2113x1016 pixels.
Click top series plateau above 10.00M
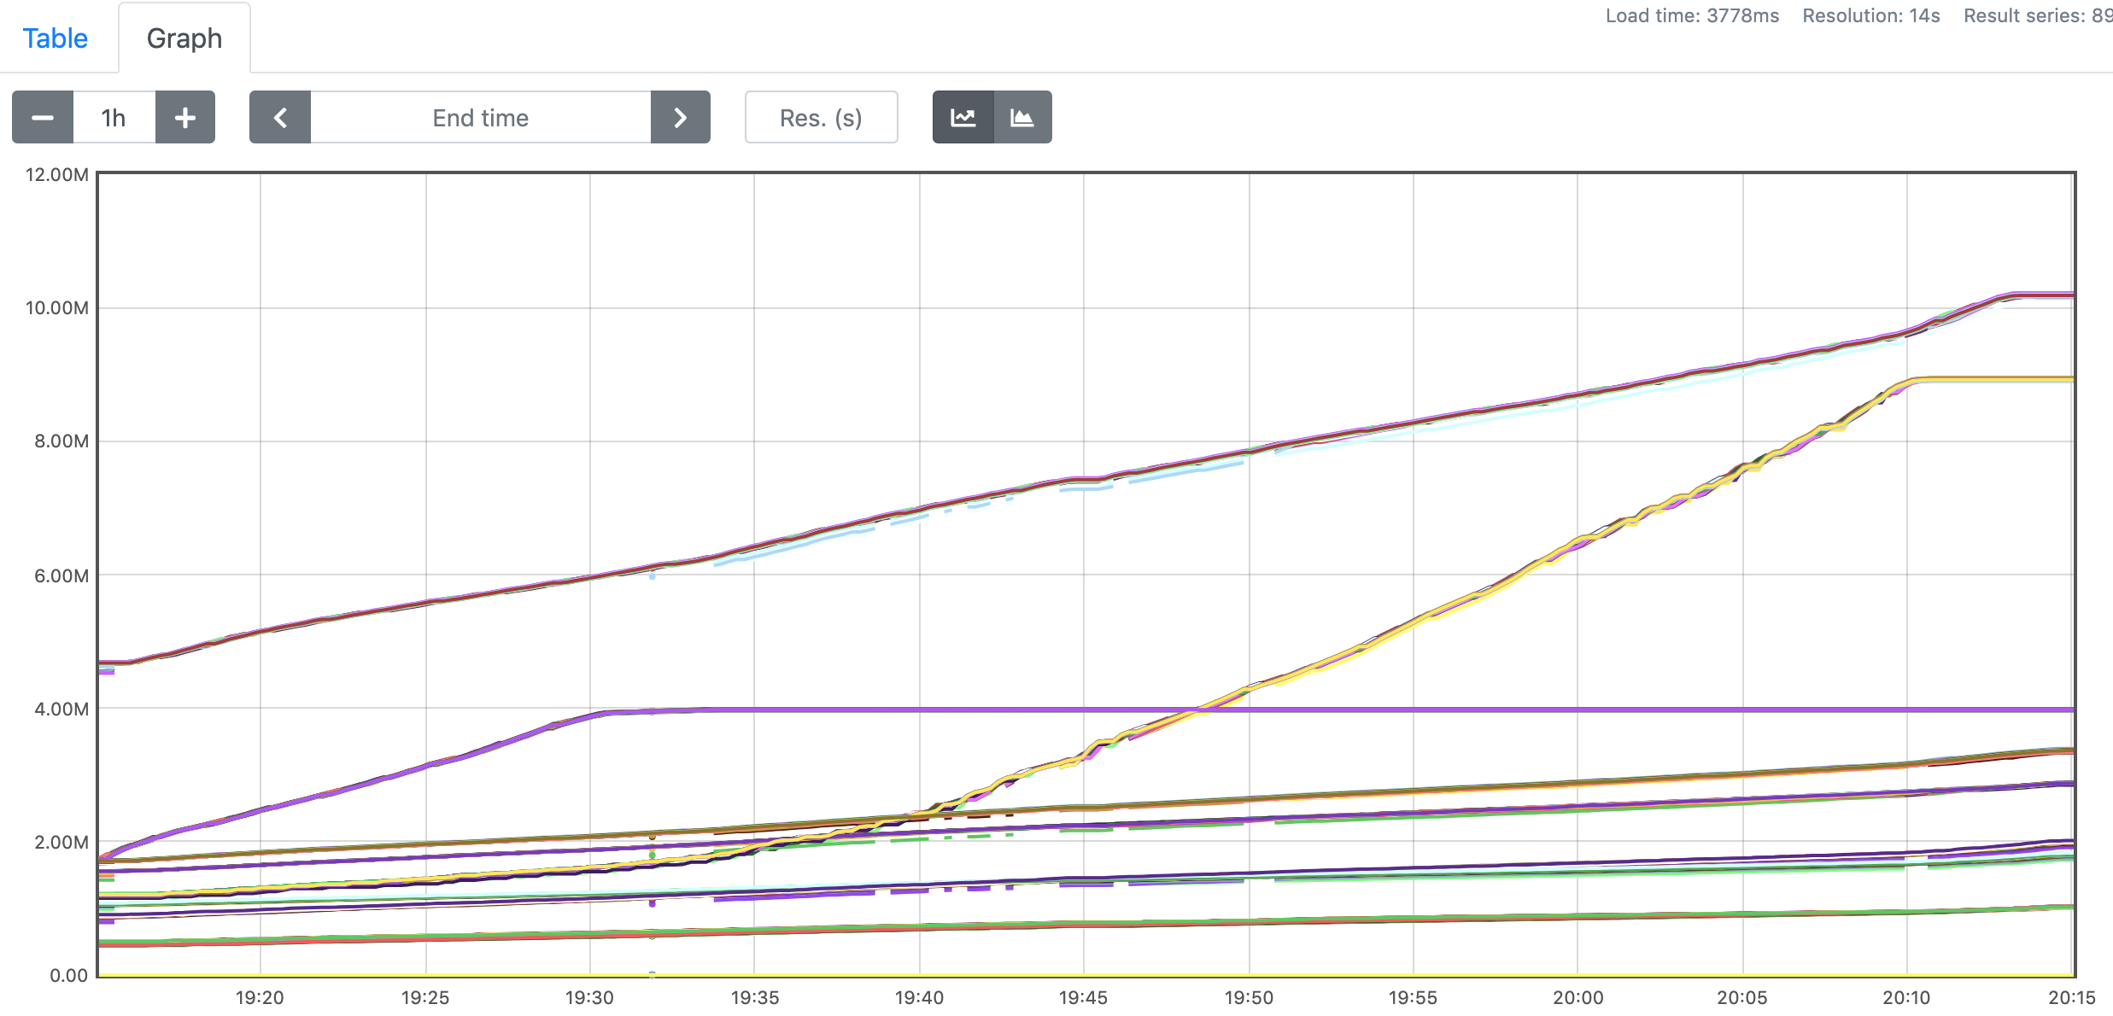click(x=2046, y=295)
